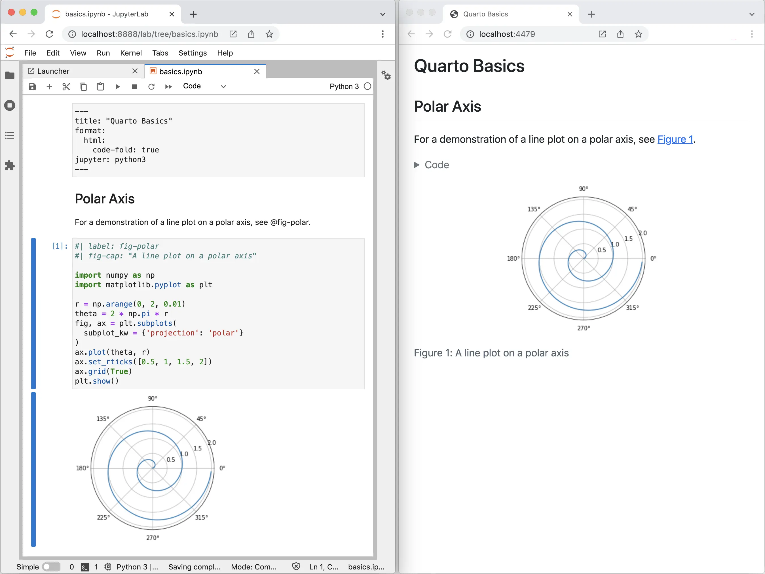This screenshot has width=765, height=574.
Task: Open the Settings menu
Action: point(193,53)
